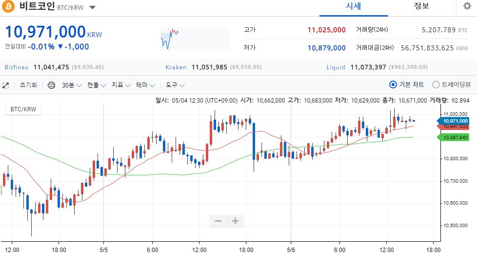Screen dimensions: 477x253
Task: Click the 거래량(24H) value 5,207.789 BTC
Action: 444,30
